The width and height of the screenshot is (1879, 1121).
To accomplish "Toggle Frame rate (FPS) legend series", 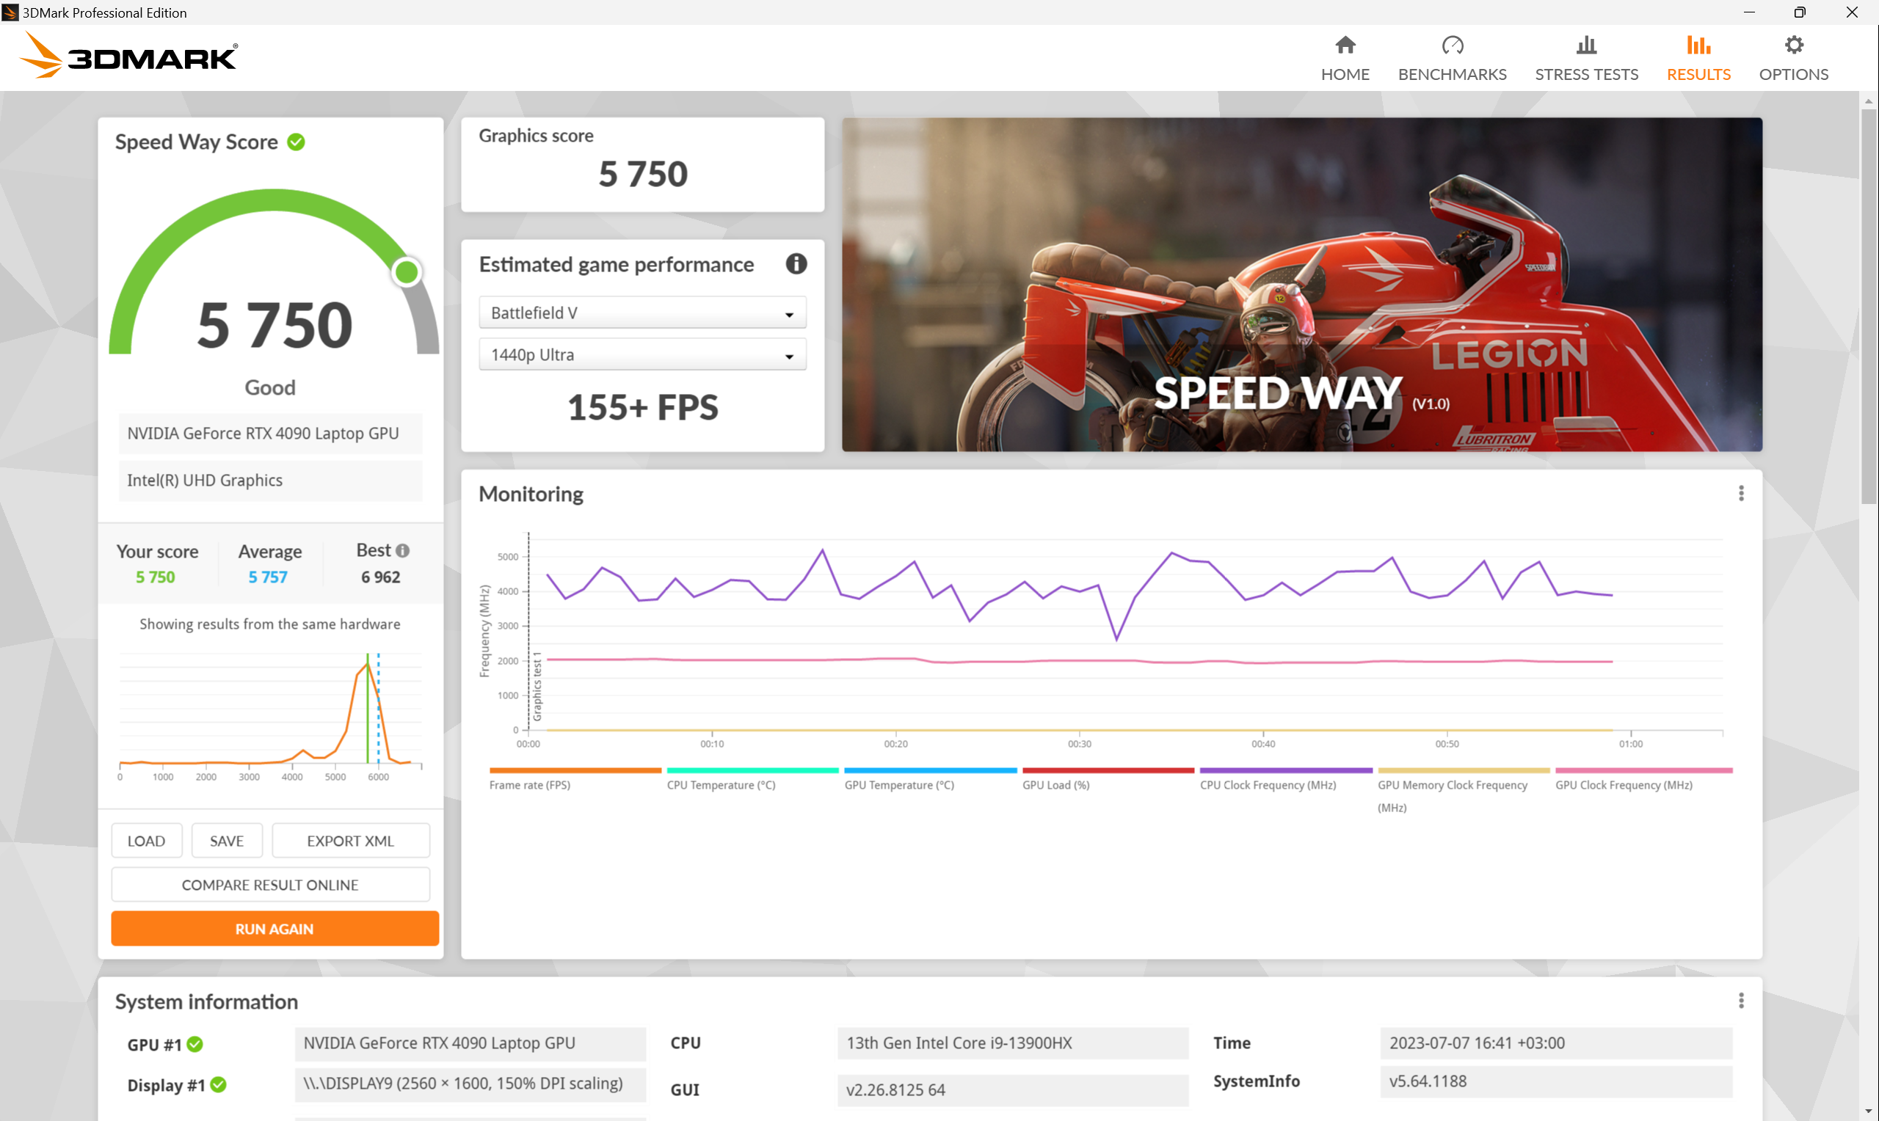I will [x=575, y=780].
